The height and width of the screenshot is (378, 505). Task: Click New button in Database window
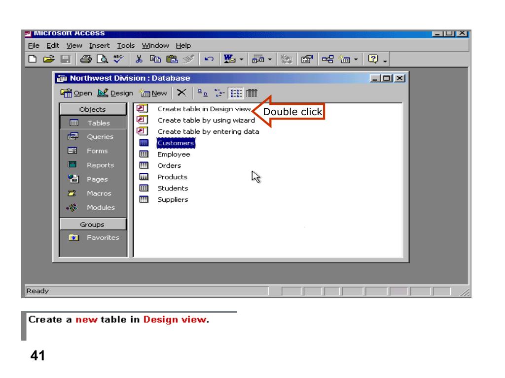tap(153, 93)
